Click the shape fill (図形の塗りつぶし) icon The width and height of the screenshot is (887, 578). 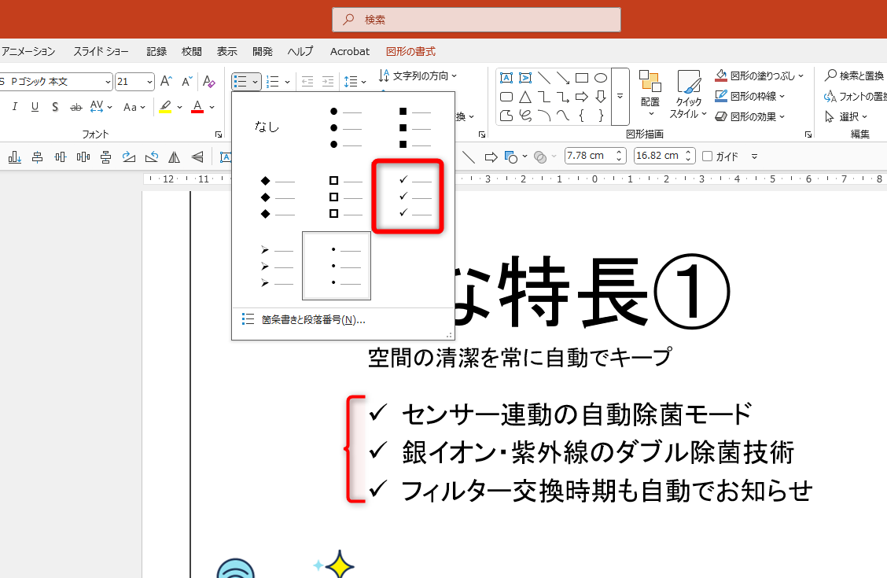coord(721,75)
